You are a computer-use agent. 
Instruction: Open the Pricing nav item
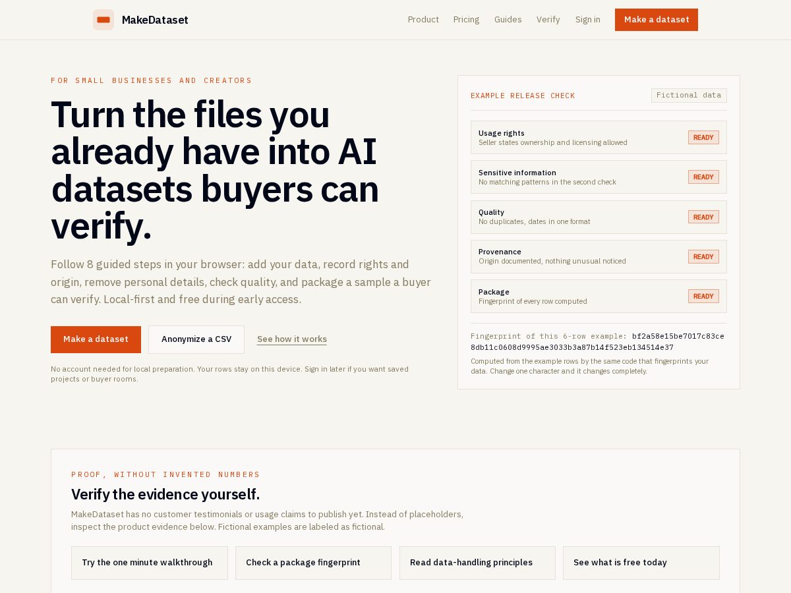pos(467,20)
